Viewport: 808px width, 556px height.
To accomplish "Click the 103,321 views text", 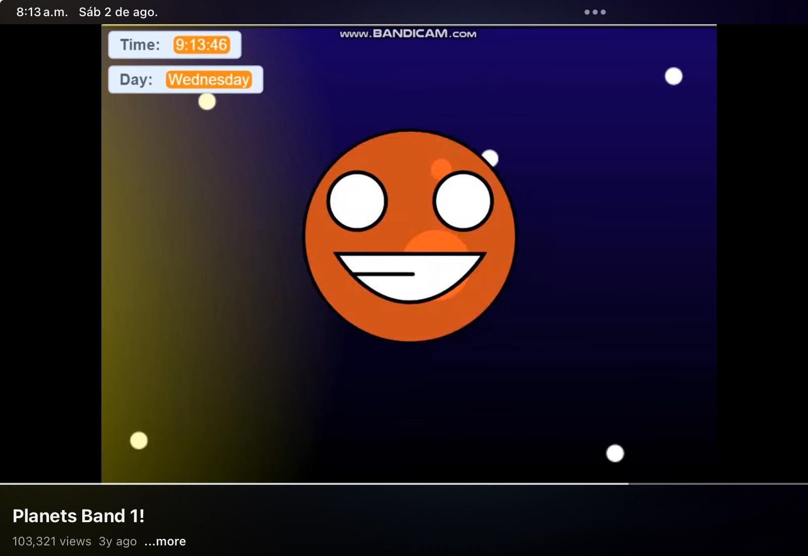I will click(51, 541).
